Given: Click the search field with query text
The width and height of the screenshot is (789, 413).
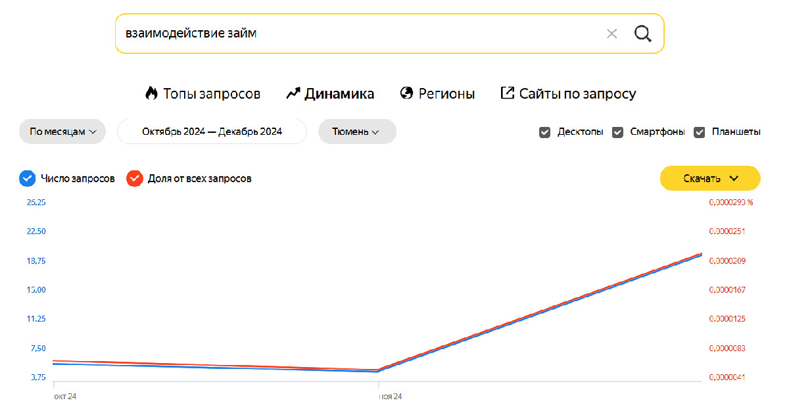Looking at the screenshot, I should point(355,34).
